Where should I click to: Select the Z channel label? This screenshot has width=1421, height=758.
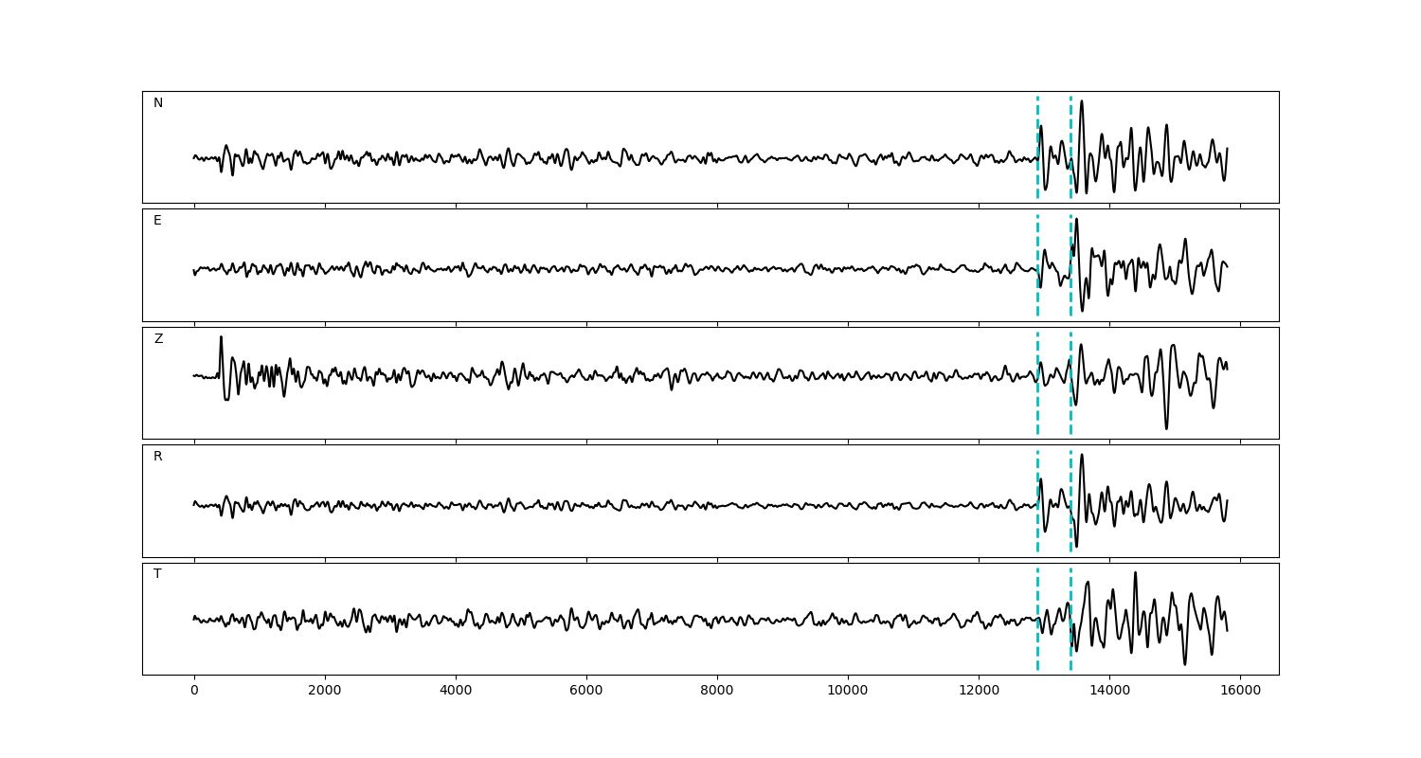click(158, 339)
